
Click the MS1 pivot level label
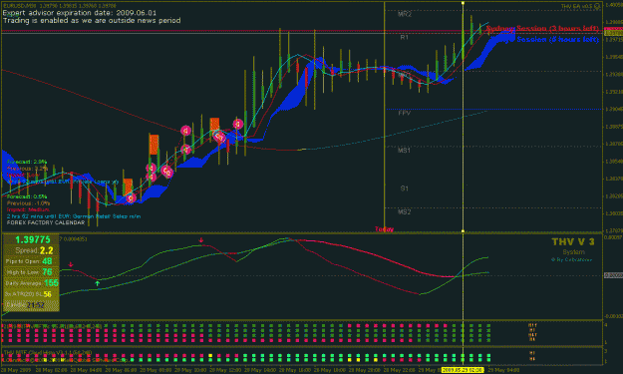(x=404, y=151)
